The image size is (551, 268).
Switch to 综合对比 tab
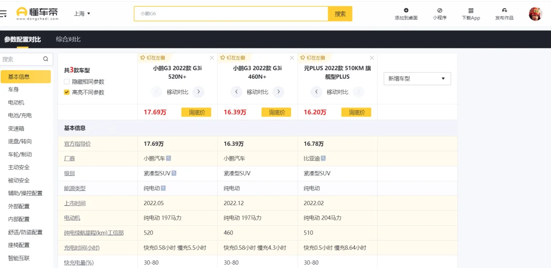tap(68, 39)
